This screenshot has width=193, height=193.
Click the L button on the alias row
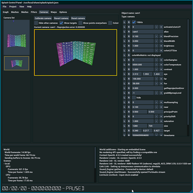[x=124, y=32]
